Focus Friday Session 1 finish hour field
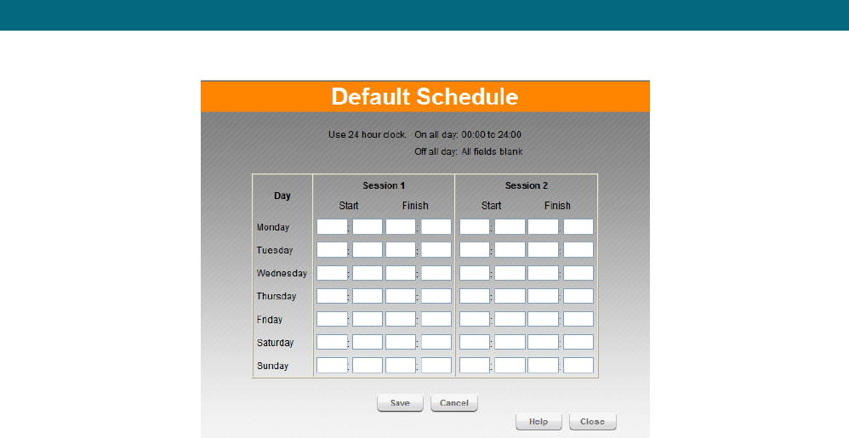849x438 pixels. pos(401,319)
